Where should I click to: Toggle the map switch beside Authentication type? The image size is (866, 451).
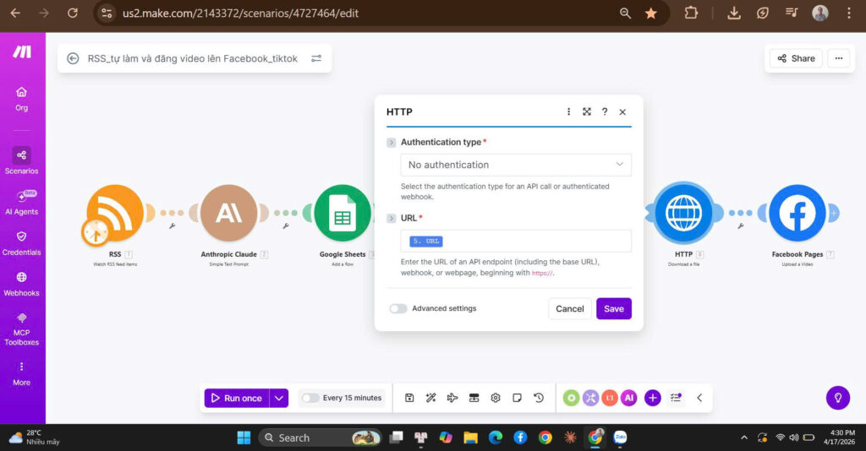coord(391,143)
